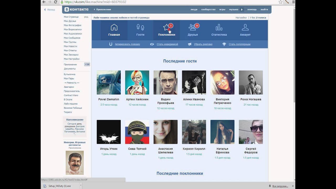Open dropdown arrow next to Setup_VkDuty download
Image resolution: width=336 pixels, height=189 pixels.
pos(81,186)
